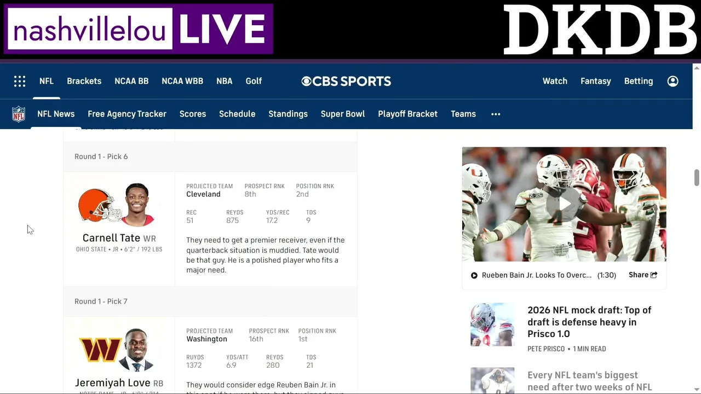This screenshot has width=701, height=394.
Task: Click Tate's '8th' prospect rank value
Action: coord(250,194)
